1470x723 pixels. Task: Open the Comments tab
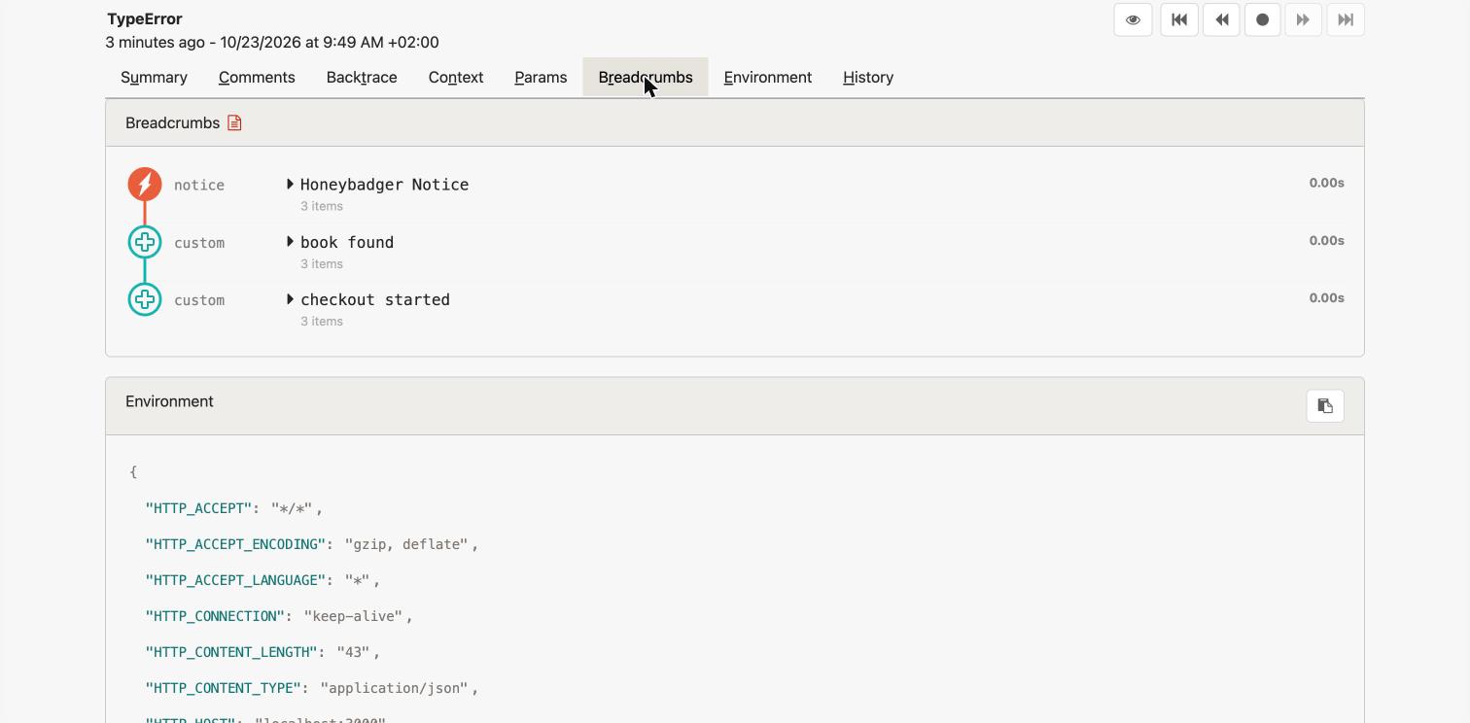pos(257,78)
